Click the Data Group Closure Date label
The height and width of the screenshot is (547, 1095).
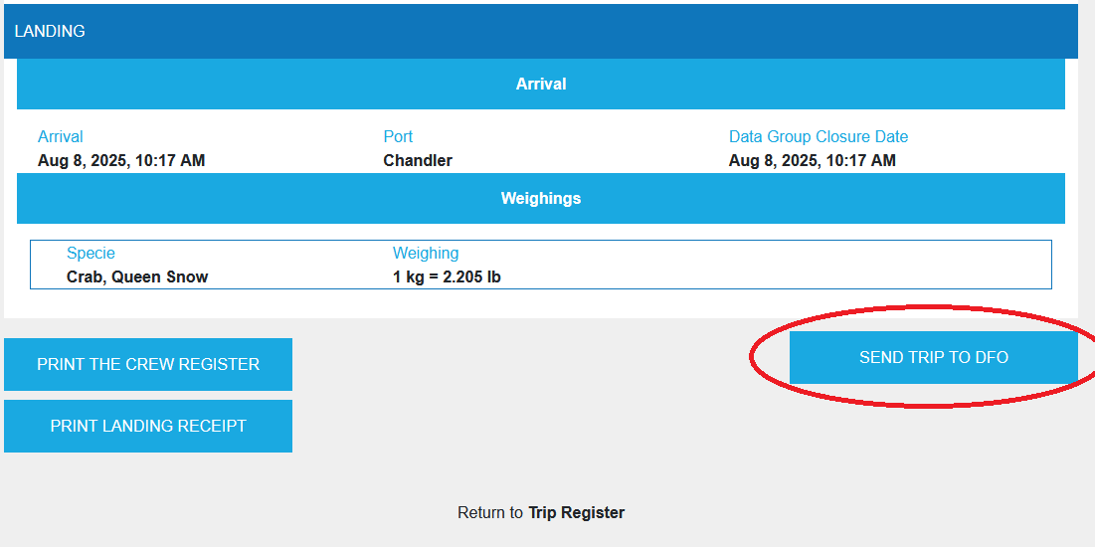[x=818, y=137]
